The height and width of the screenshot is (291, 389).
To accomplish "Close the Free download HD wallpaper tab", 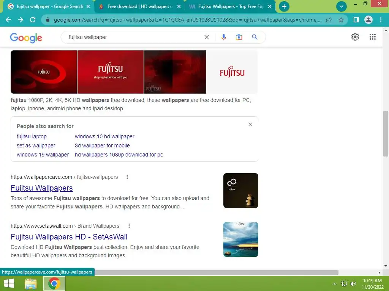I will tap(179, 7).
